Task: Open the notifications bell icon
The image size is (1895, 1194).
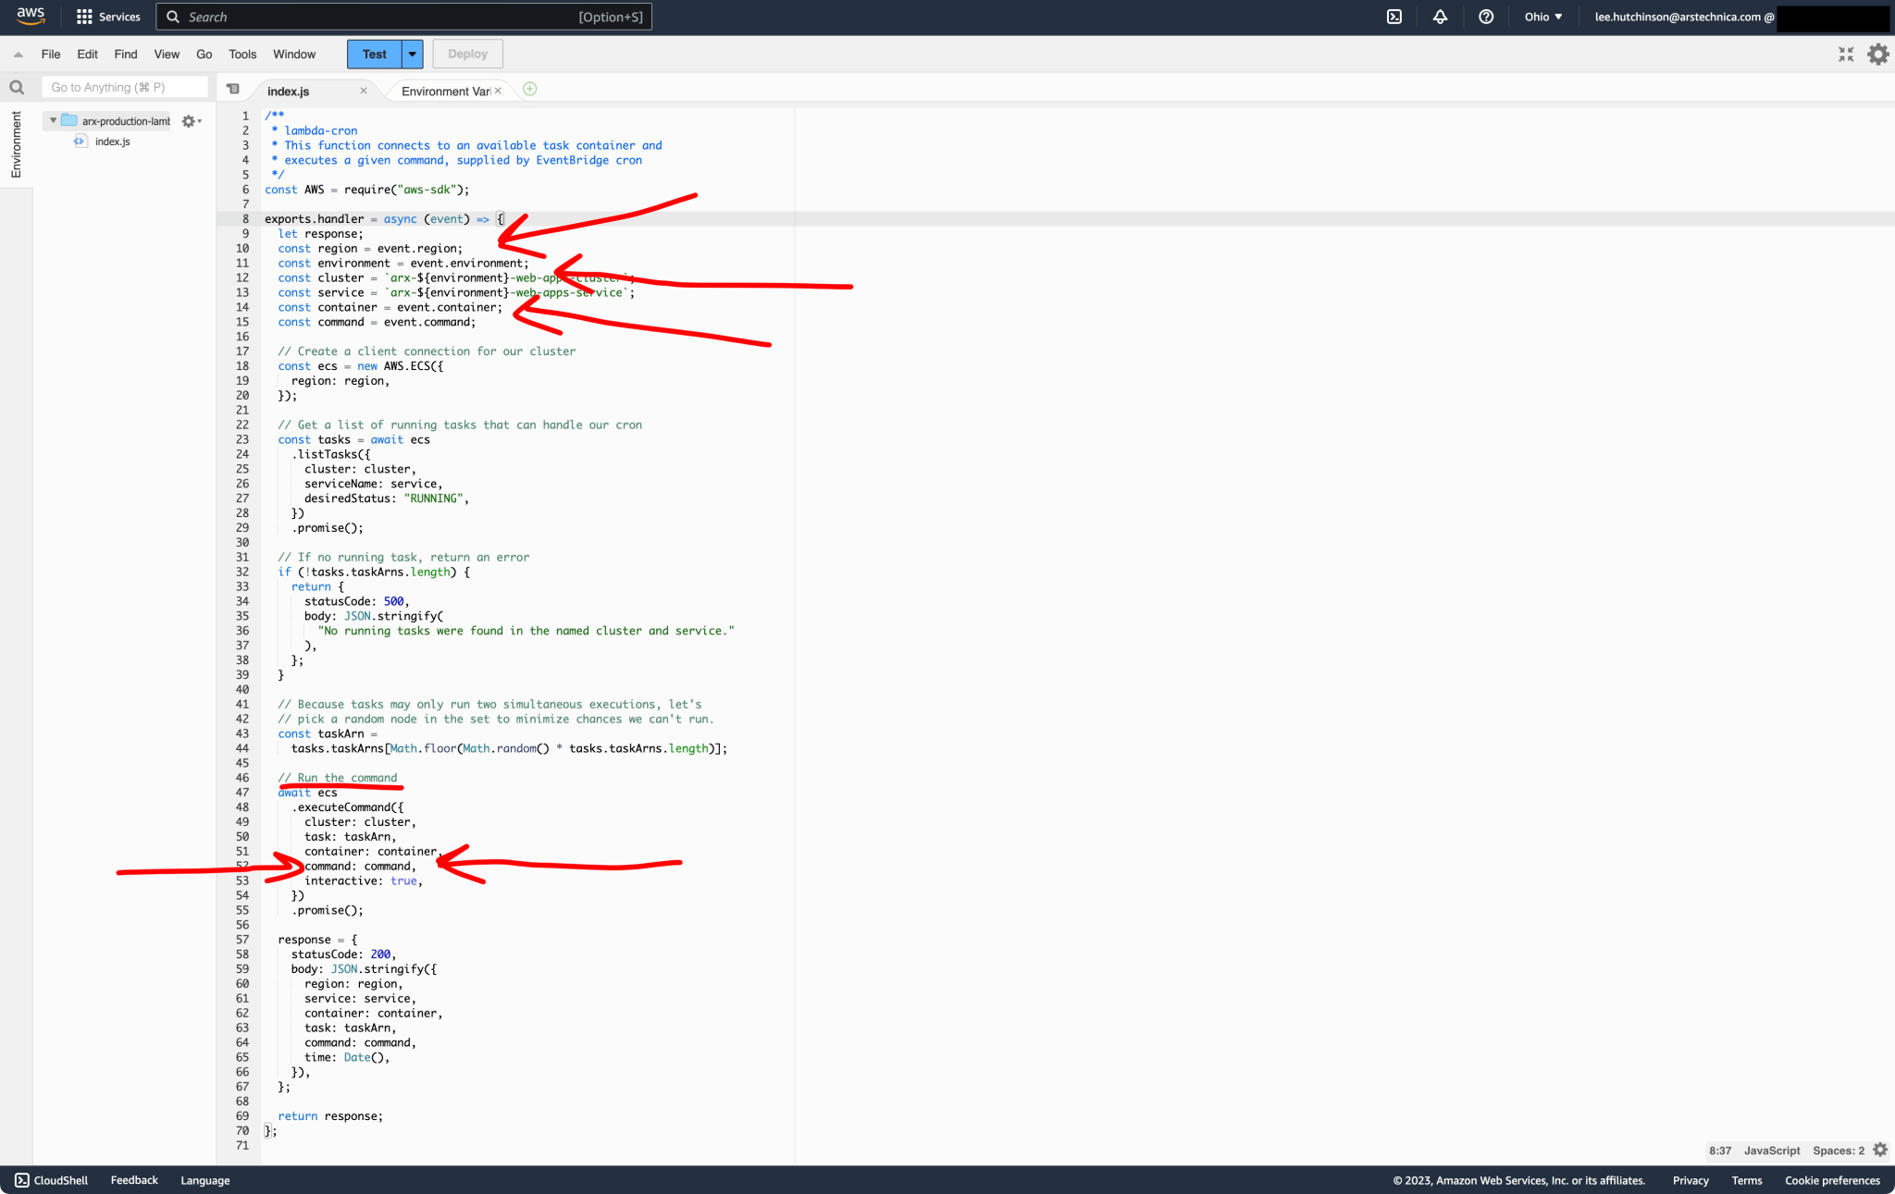Action: tap(1441, 17)
